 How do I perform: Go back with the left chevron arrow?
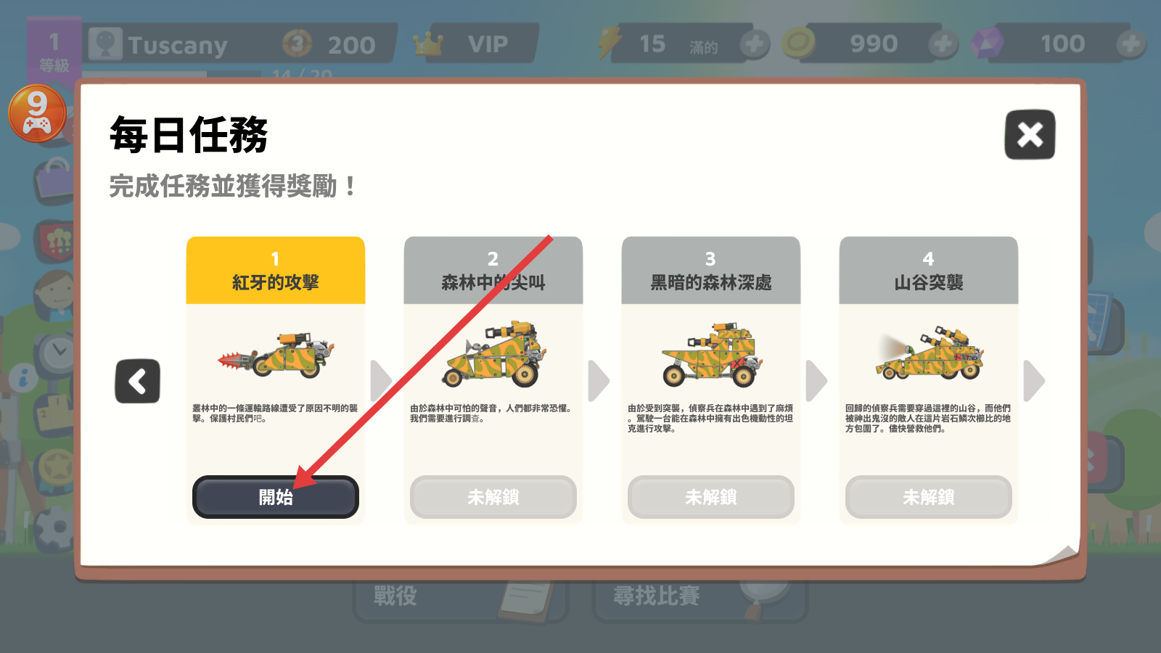click(137, 381)
